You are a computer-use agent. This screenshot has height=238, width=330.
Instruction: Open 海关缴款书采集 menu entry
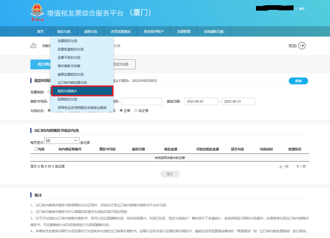[69, 66]
